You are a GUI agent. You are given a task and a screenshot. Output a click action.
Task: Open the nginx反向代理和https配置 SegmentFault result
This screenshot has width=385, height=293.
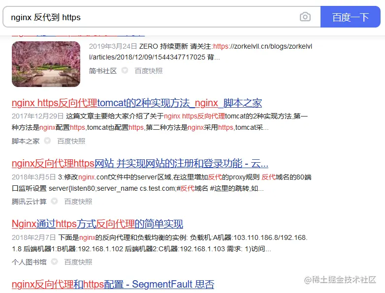click(x=113, y=285)
